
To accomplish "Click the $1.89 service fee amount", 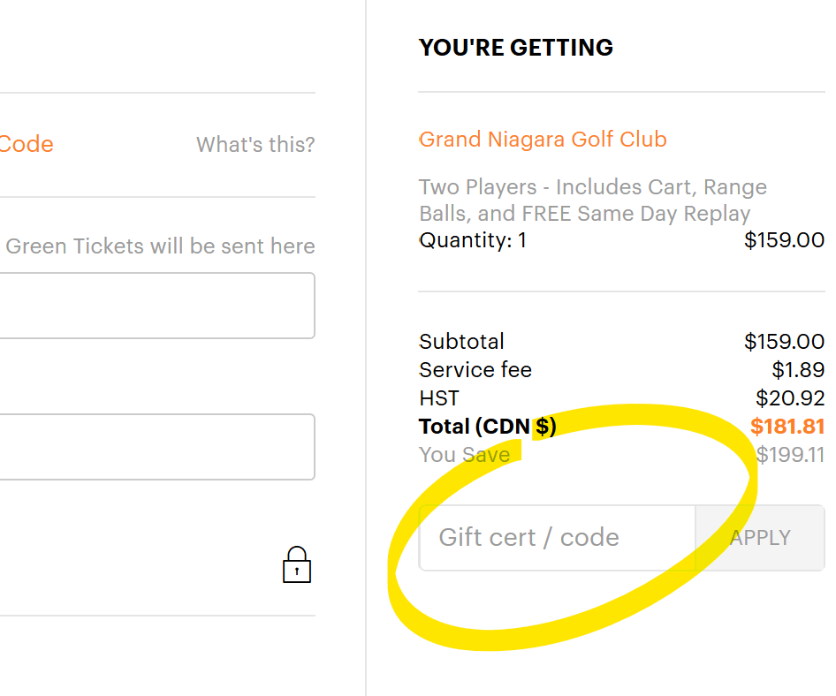I will (x=798, y=370).
